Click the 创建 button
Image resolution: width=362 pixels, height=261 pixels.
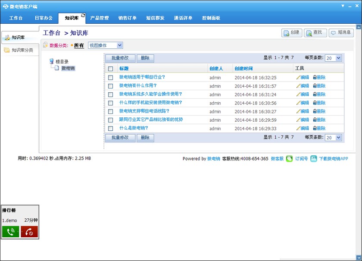pos(292,33)
